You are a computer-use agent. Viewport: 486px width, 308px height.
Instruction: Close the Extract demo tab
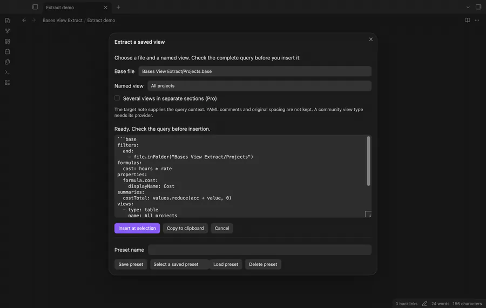point(105,8)
